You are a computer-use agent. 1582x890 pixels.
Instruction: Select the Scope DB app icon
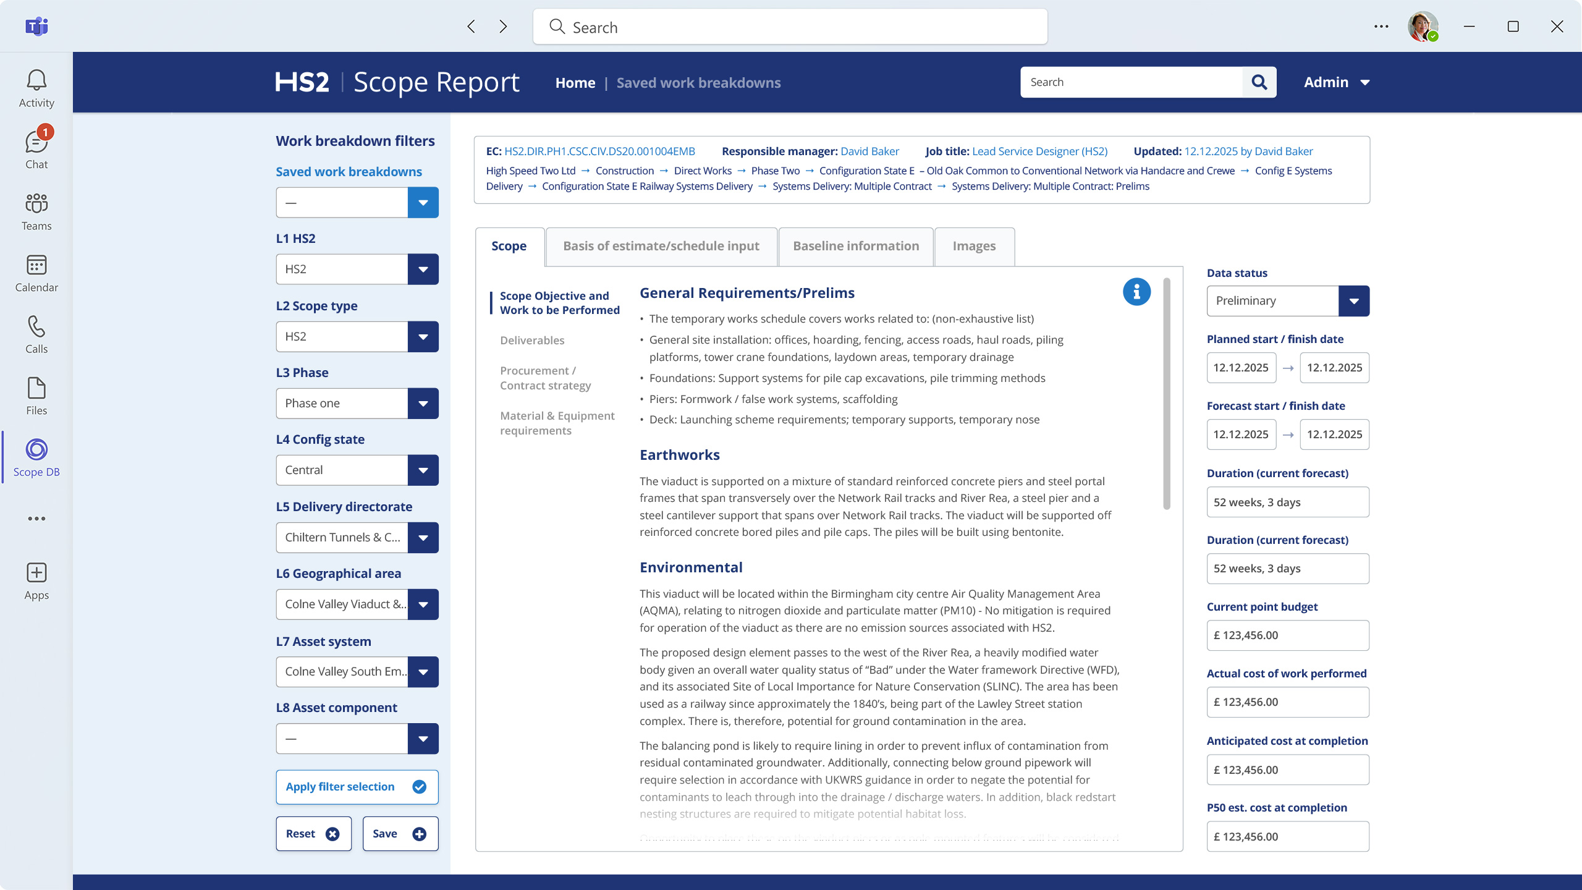coord(36,457)
